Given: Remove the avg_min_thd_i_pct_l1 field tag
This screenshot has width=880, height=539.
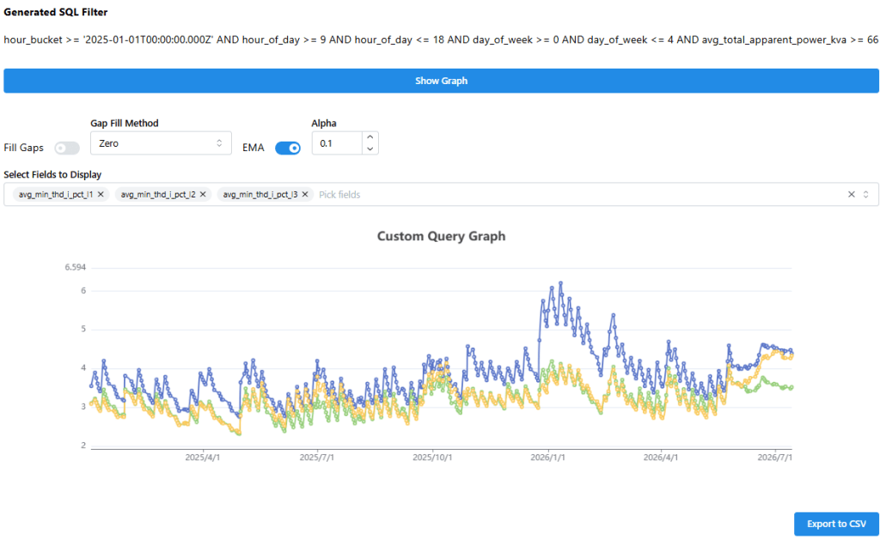Looking at the screenshot, I should pos(101,195).
